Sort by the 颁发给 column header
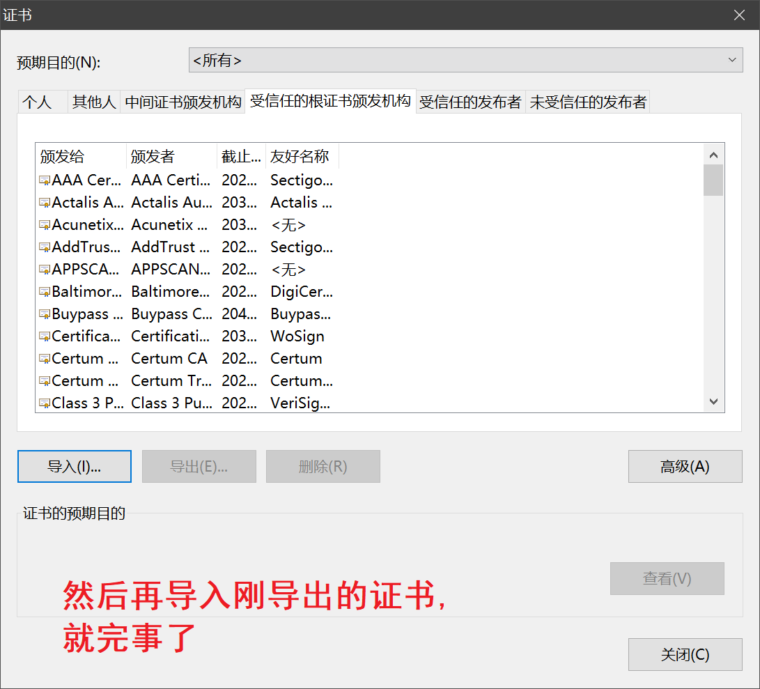 (x=81, y=156)
